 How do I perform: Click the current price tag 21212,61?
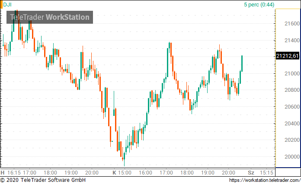[x=287, y=56]
